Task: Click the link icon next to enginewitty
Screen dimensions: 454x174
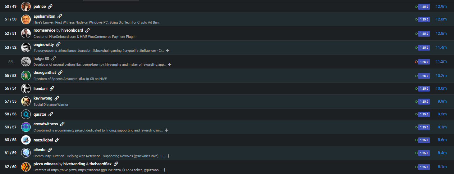Action: coord(58,45)
